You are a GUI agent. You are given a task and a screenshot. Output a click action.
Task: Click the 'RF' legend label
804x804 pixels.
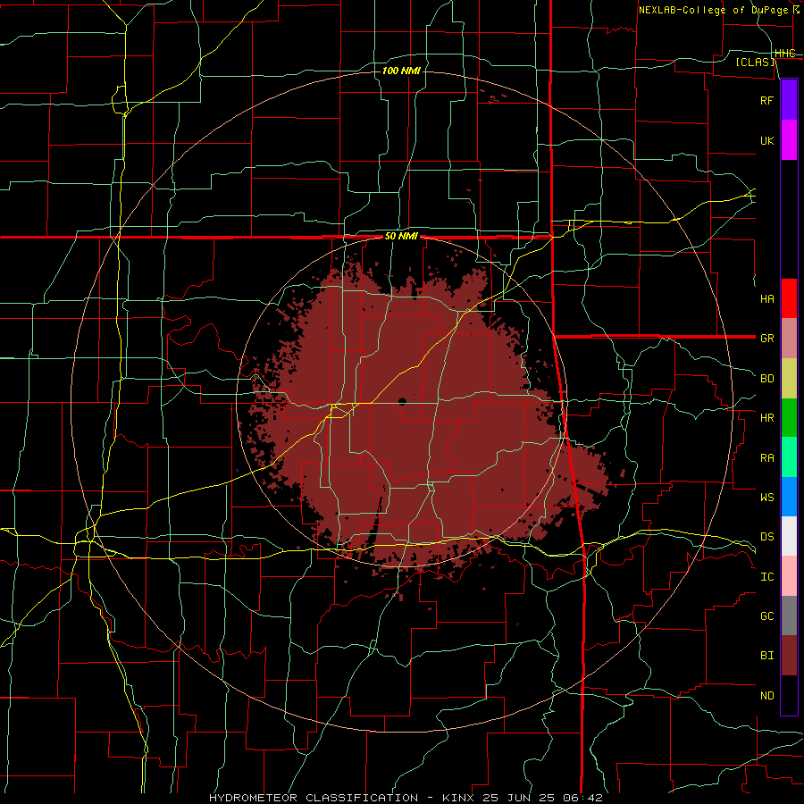[766, 100]
